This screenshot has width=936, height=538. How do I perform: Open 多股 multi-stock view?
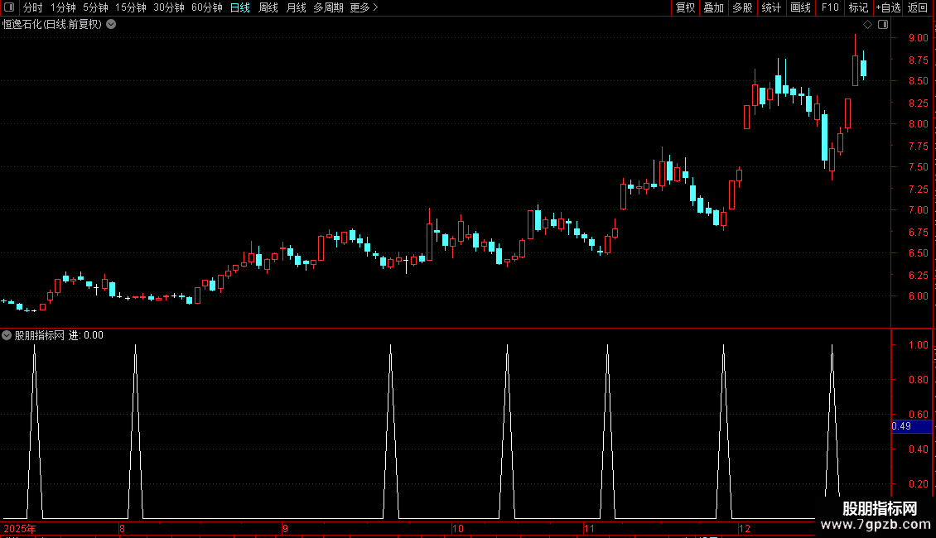point(743,7)
